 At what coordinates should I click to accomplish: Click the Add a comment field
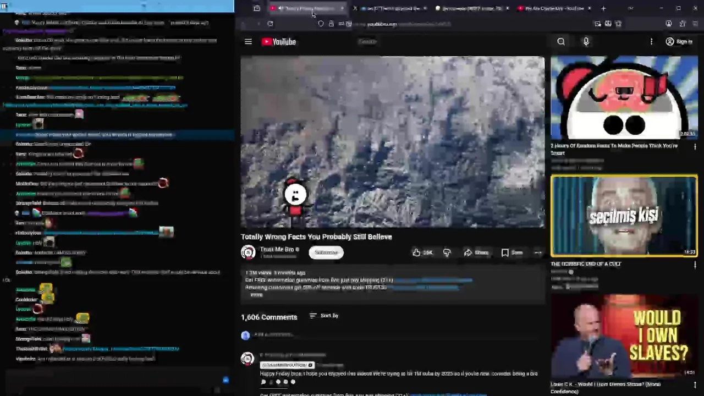point(396,334)
